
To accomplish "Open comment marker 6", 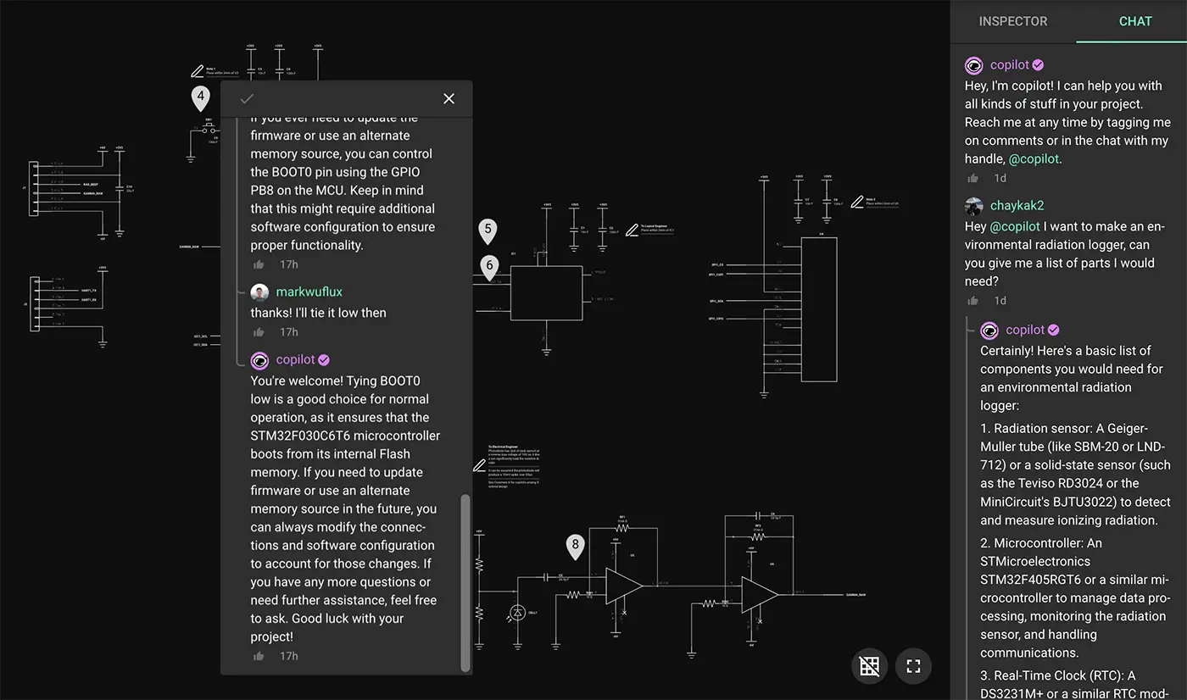I will pos(489,266).
